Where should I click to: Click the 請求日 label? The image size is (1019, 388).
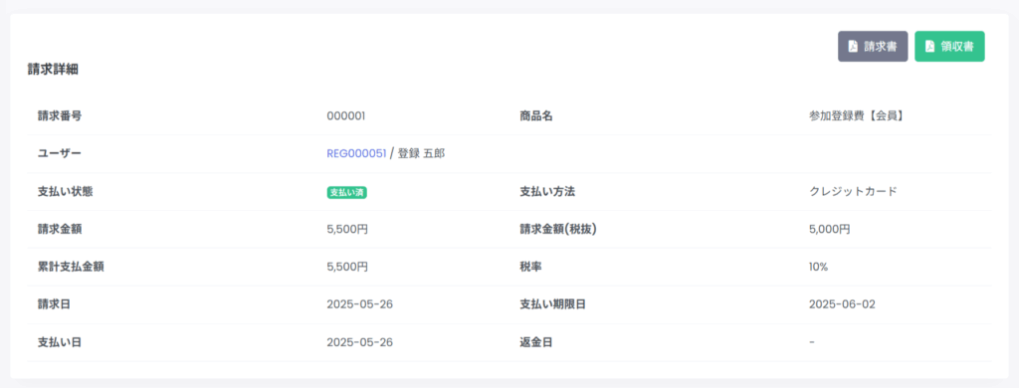[54, 304]
